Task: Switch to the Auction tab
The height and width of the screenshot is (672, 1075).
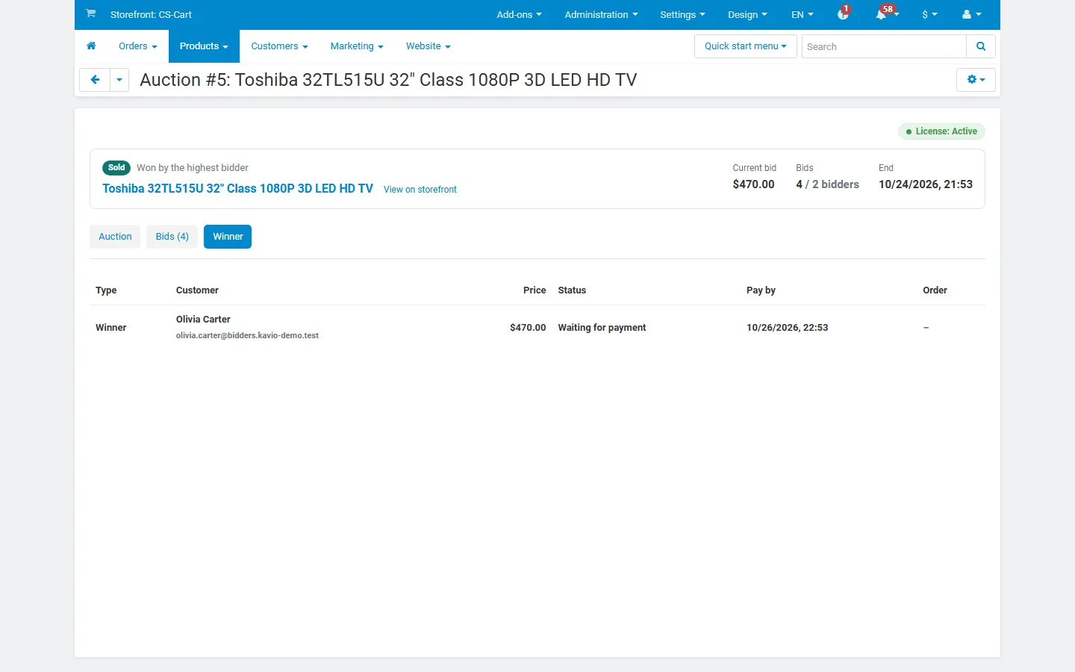Action: 115,237
